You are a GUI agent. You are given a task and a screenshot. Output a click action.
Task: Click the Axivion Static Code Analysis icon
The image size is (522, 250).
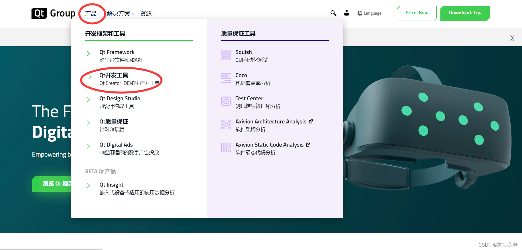click(x=226, y=147)
